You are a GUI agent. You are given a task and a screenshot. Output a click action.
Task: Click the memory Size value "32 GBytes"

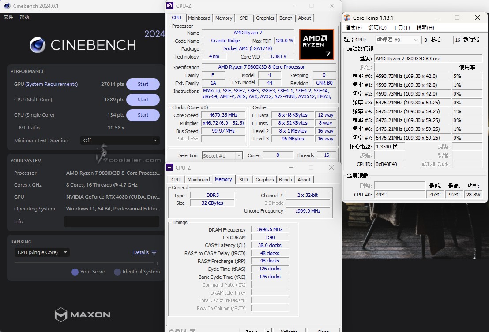point(212,203)
